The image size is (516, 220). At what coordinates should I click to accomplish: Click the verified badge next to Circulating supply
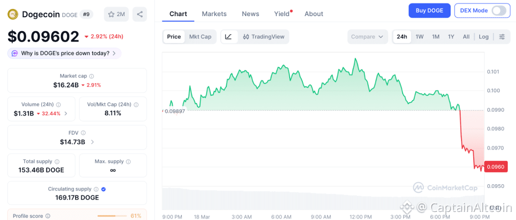pos(103,189)
